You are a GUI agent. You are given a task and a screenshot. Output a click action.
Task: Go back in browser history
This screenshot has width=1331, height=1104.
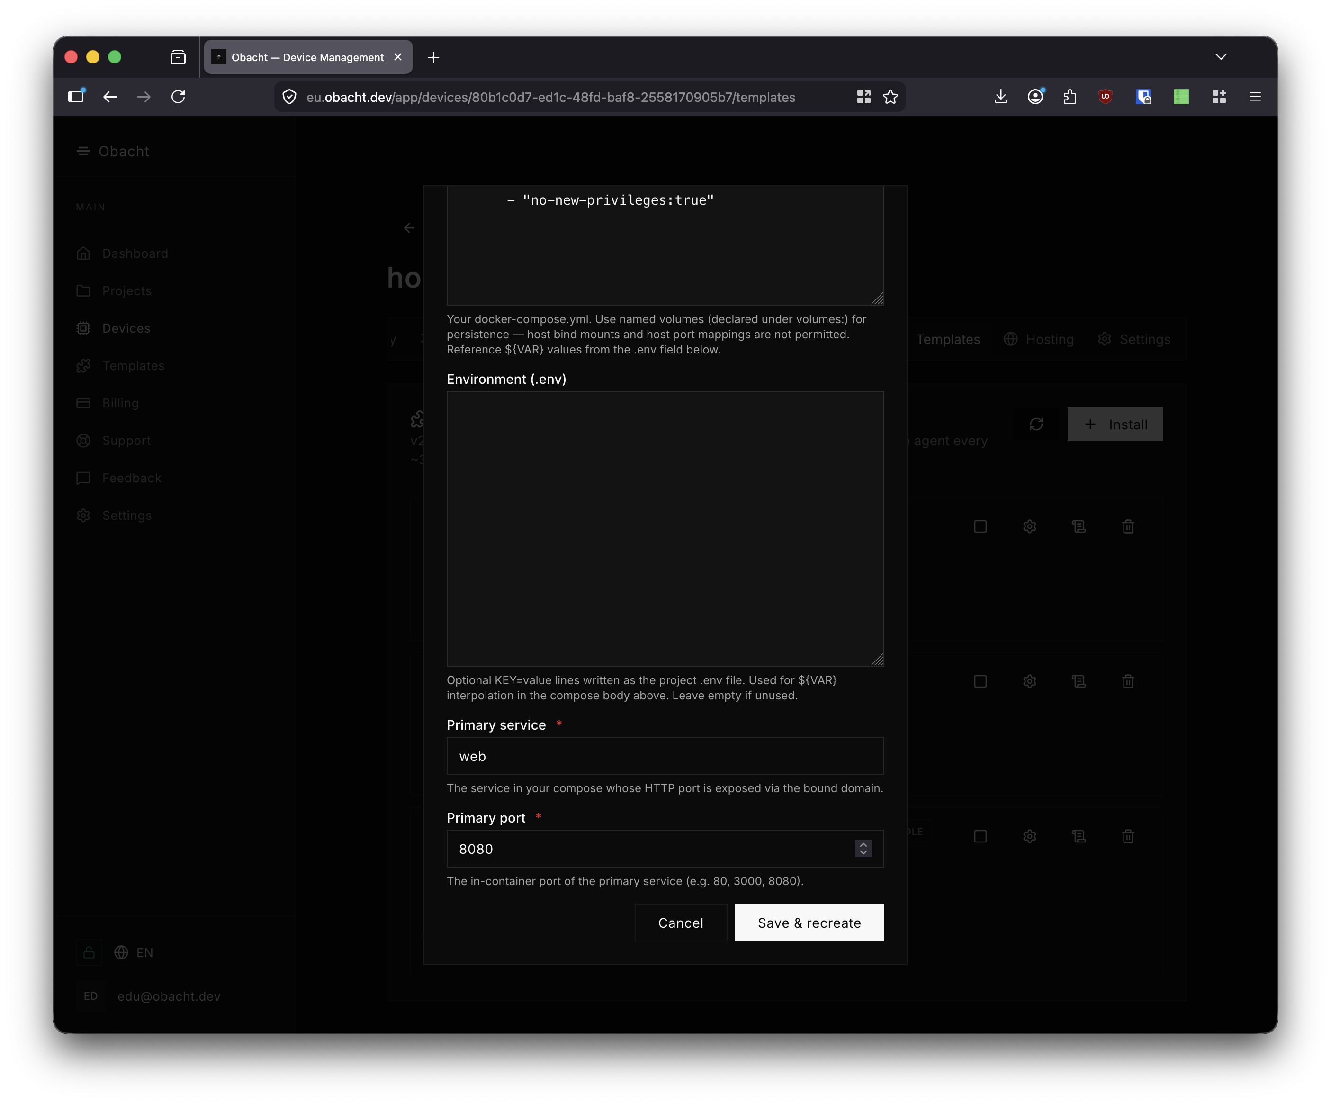[x=109, y=96]
